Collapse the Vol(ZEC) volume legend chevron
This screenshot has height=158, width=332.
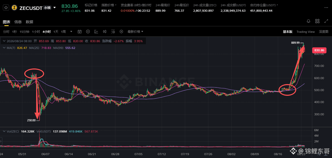tap(4, 131)
